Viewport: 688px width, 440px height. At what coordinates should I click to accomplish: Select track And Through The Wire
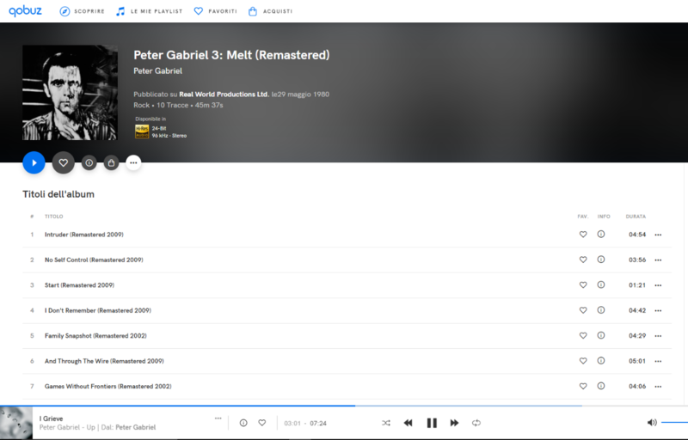(x=104, y=361)
